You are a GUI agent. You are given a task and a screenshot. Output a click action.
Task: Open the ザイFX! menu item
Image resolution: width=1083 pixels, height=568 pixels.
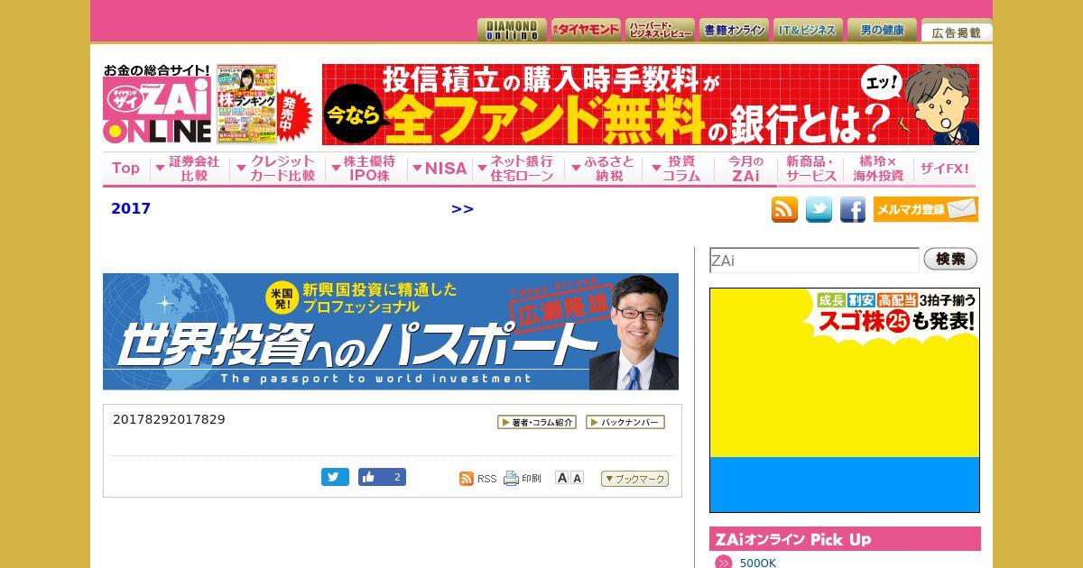pyautogui.click(x=944, y=169)
